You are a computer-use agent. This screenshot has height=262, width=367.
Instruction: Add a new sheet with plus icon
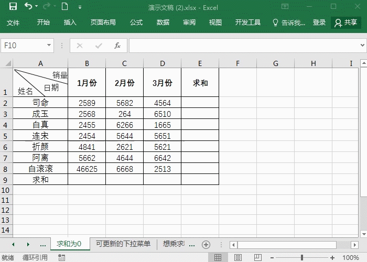206,244
